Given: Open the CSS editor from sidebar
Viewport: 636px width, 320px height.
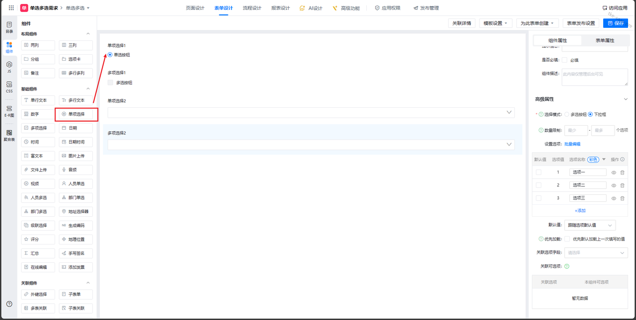Looking at the screenshot, I should coord(9,87).
